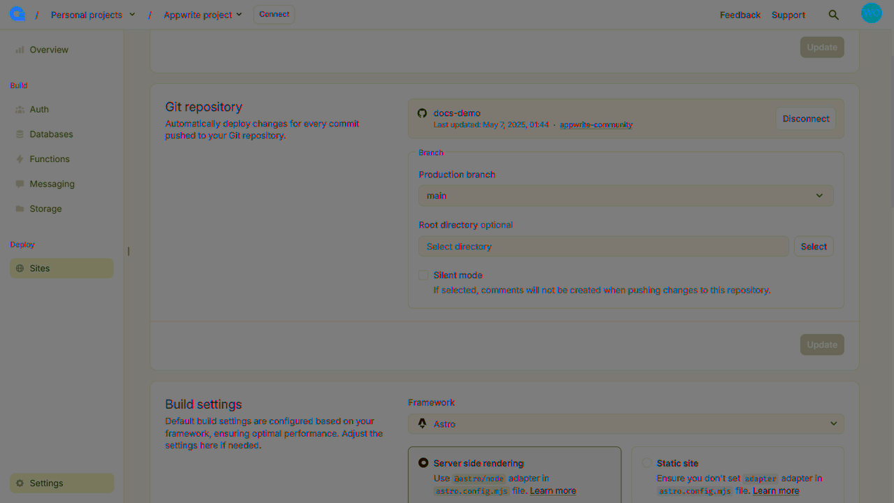Image resolution: width=894 pixels, height=503 pixels.
Task: Select the Server side rendering option
Action: [423, 462]
